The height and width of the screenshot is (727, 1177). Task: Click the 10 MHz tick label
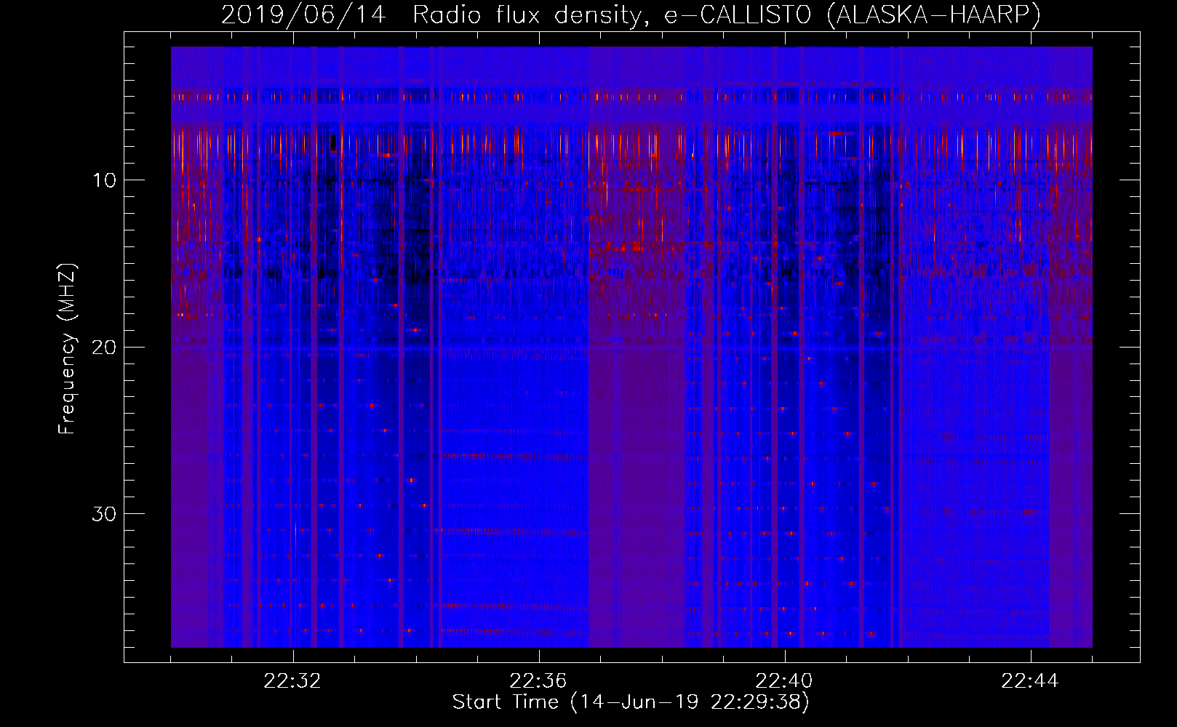(104, 180)
